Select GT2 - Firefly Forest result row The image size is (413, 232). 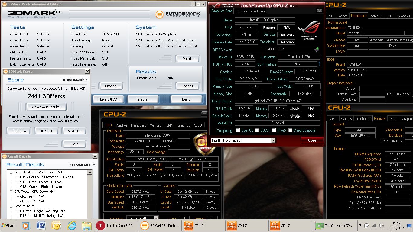41,182
